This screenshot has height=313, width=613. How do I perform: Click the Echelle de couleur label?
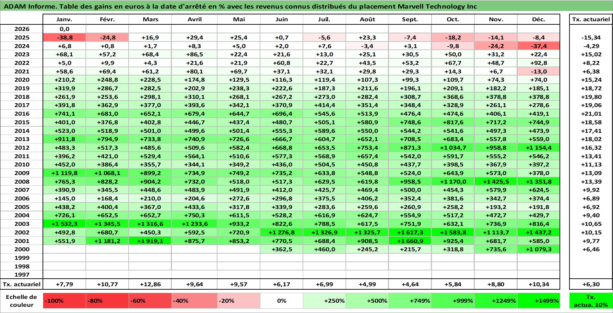(22, 301)
